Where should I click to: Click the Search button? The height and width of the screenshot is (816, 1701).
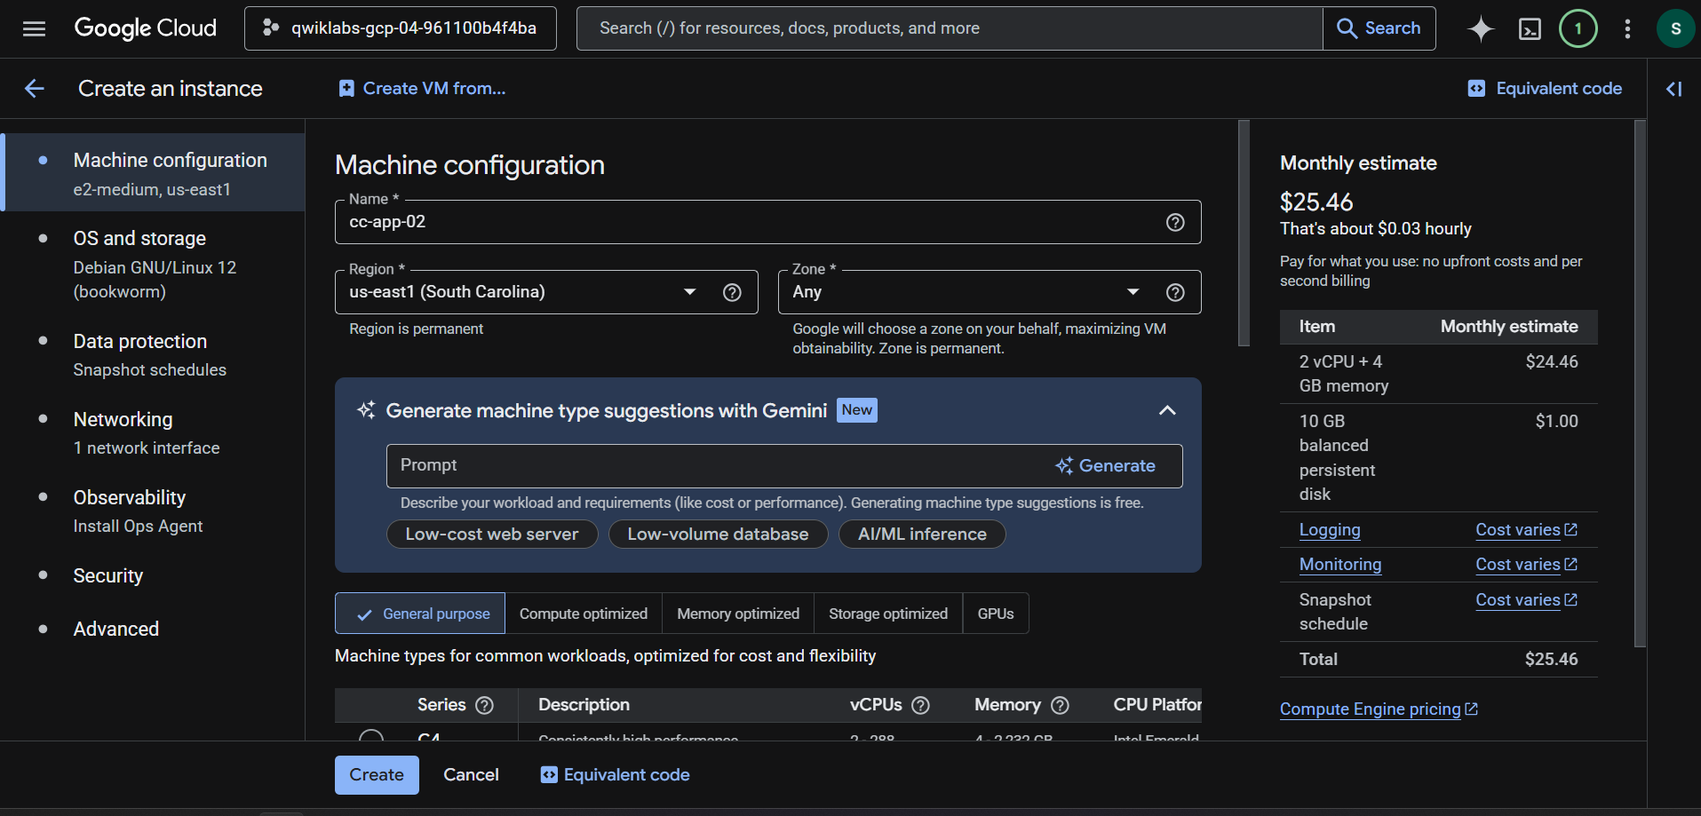[x=1379, y=28]
